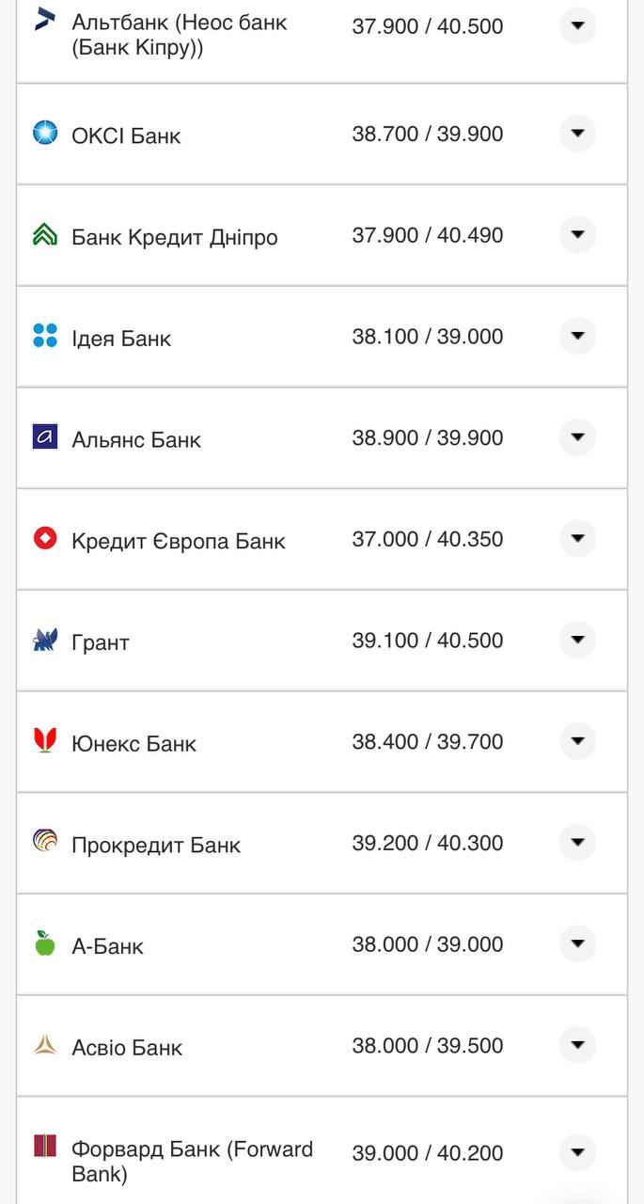Screen dimensions: 644x1204
Task: Expand the Ідея Банк rate details
Action: point(577,336)
